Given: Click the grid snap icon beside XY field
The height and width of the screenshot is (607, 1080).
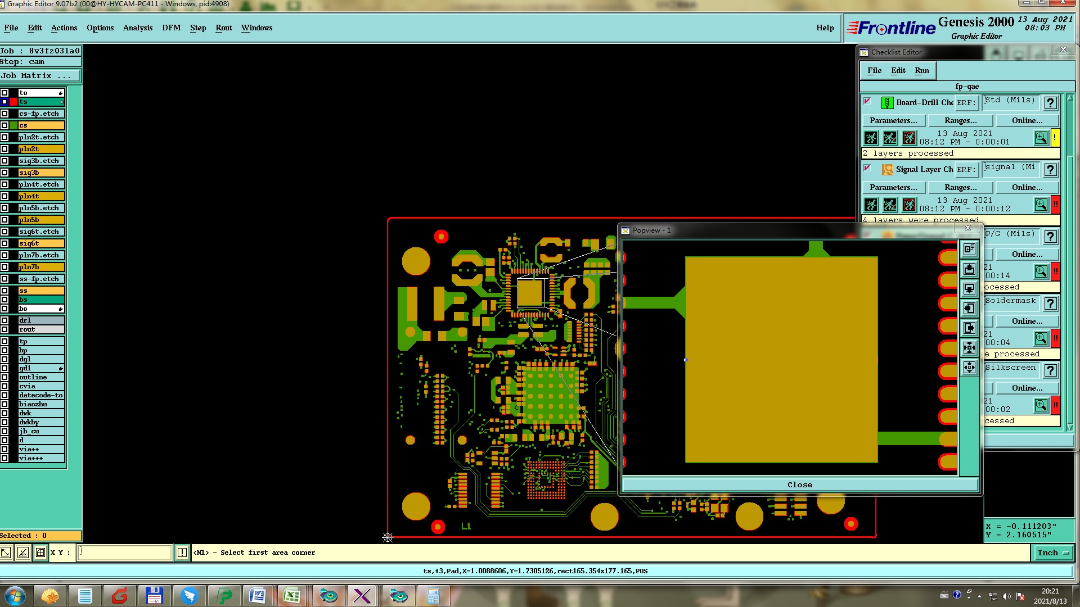Looking at the screenshot, I should coord(40,553).
